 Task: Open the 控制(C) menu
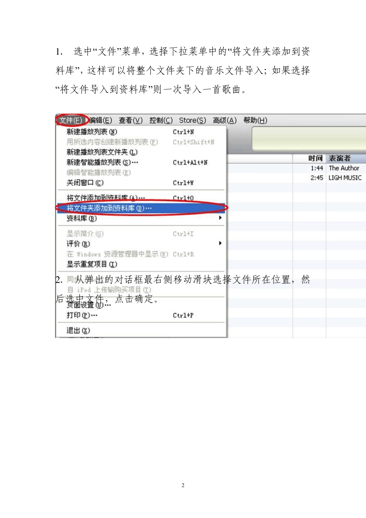(x=161, y=120)
